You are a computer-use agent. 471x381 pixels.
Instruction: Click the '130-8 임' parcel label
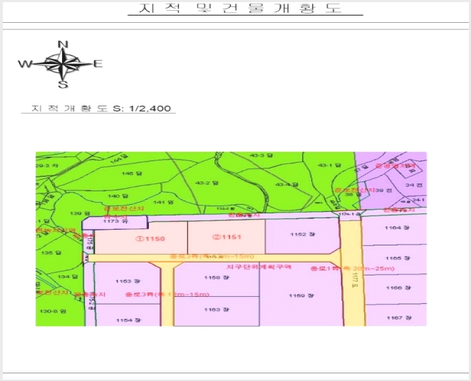click(x=53, y=311)
